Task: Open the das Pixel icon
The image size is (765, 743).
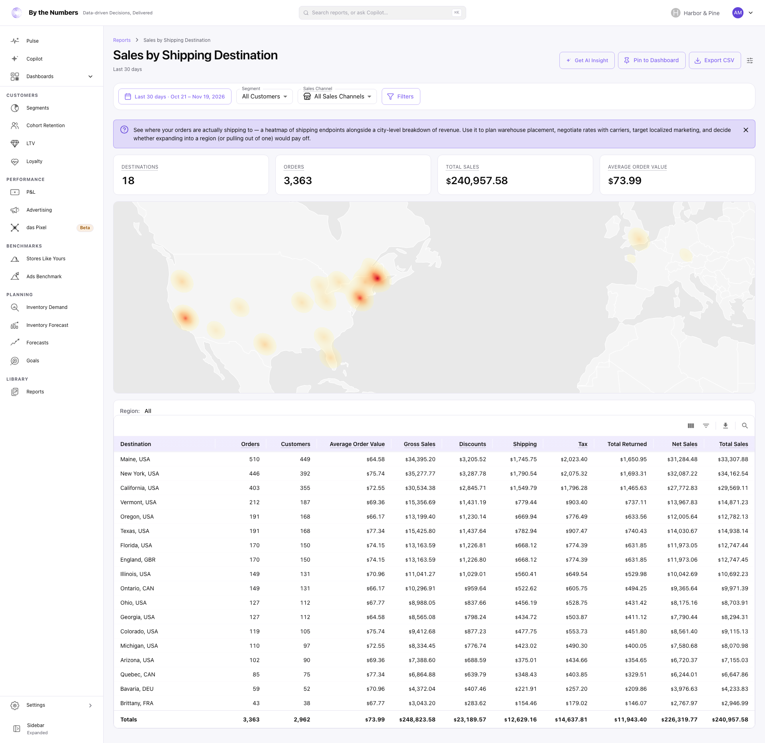Action: pyautogui.click(x=15, y=228)
